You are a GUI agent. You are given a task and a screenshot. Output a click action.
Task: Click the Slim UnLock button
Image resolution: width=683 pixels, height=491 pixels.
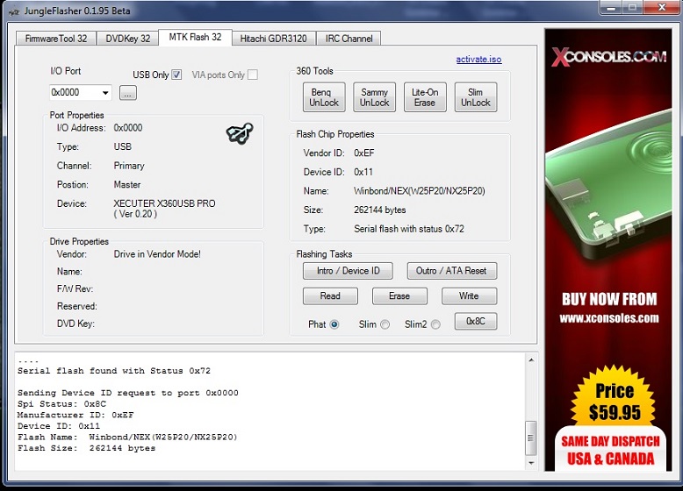[x=476, y=97]
